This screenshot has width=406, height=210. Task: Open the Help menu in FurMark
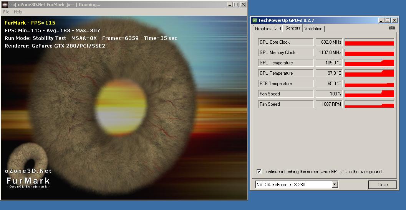pyautogui.click(x=18, y=12)
